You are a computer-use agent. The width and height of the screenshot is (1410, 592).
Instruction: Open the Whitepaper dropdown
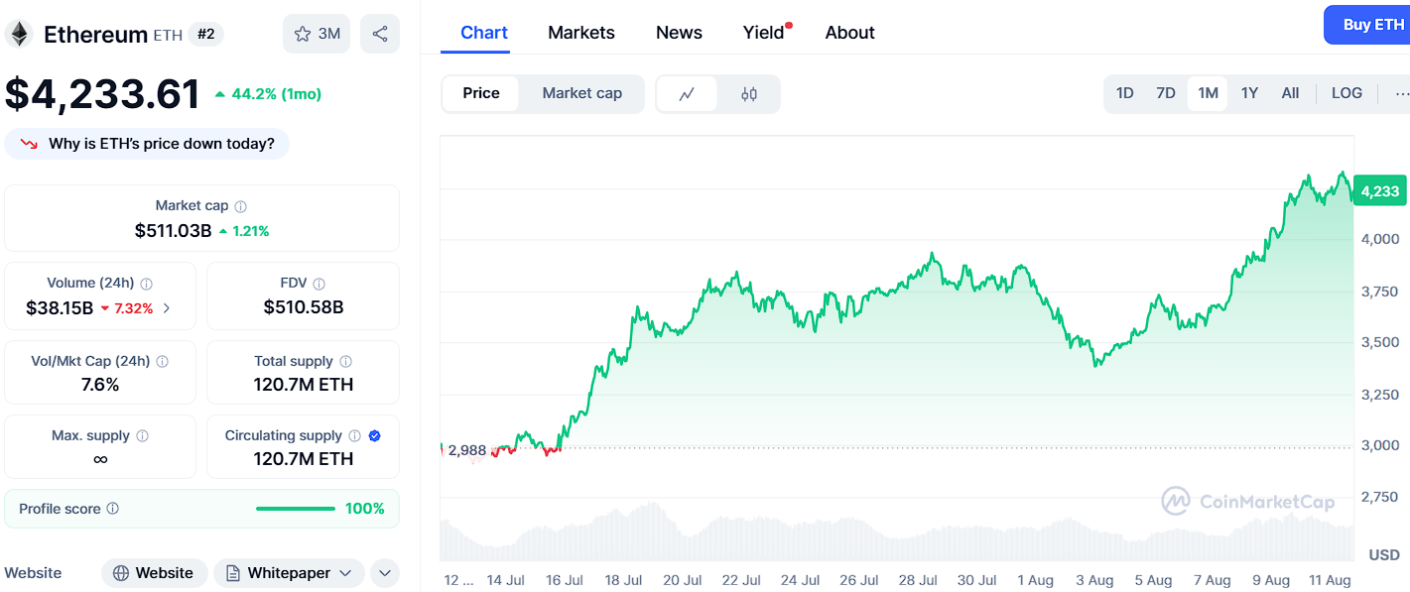point(289,573)
